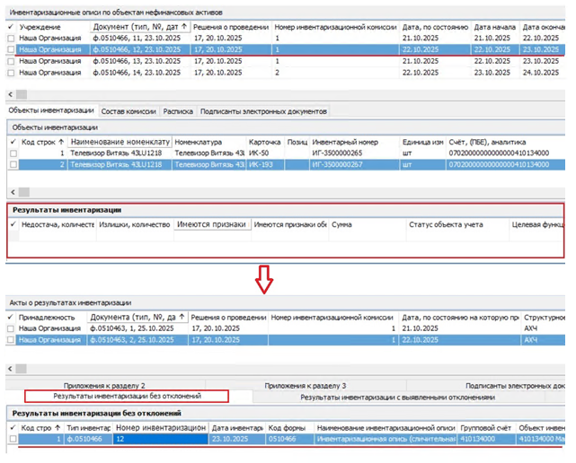This screenshot has height=463, width=576.
Task: Click the left scroll arrow under Объекты инвентаризации
Action: 11,192
